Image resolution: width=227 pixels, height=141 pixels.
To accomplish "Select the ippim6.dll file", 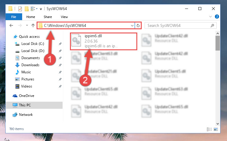I will coord(104,41).
